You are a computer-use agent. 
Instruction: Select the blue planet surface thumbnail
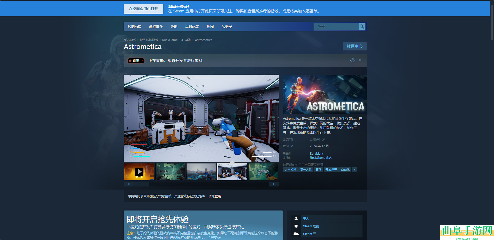click(x=201, y=172)
